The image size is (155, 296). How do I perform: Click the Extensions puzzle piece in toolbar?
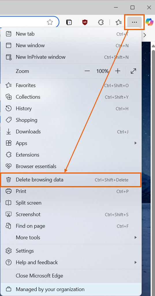pyautogui.click(x=101, y=22)
